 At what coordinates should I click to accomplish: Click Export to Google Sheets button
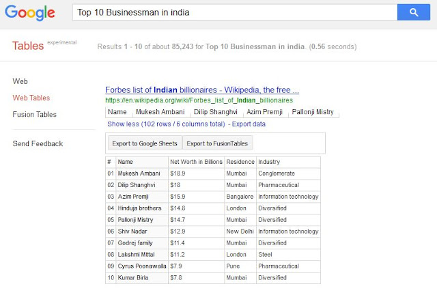coord(145,143)
